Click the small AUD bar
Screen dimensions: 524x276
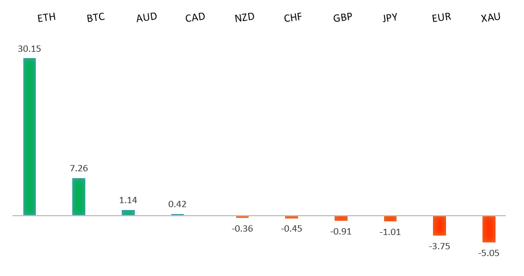pyautogui.click(x=128, y=212)
